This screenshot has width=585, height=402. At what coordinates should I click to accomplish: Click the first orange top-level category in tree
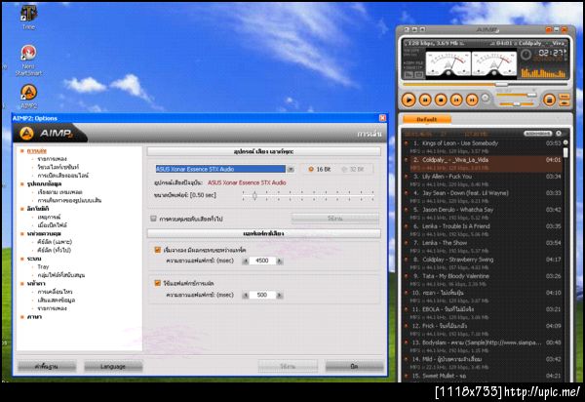tap(37, 151)
